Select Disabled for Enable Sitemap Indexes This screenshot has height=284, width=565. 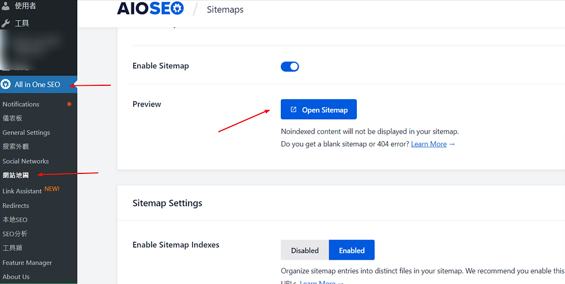[x=305, y=250]
